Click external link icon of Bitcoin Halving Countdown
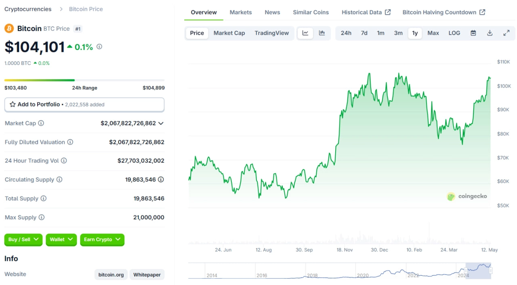 (482, 12)
